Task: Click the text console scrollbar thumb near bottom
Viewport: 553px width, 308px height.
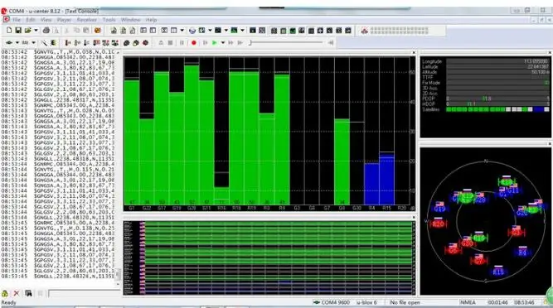Action: (x=118, y=274)
